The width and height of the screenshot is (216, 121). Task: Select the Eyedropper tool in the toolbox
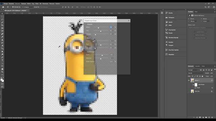pos(2,31)
